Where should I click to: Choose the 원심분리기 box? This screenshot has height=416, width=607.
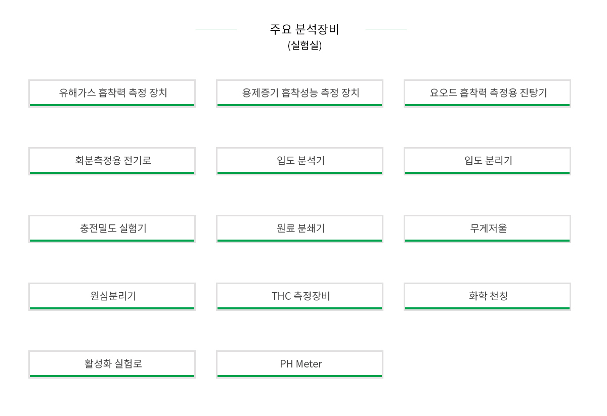[112, 296]
